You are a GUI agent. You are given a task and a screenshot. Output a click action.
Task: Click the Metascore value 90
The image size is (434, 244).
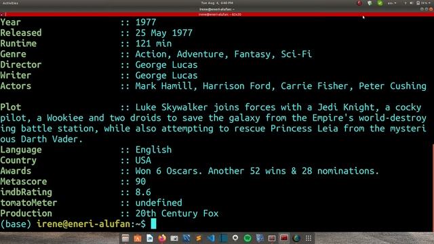coord(140,182)
